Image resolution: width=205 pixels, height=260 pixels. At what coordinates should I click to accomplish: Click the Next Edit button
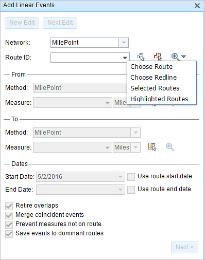[x=60, y=23]
